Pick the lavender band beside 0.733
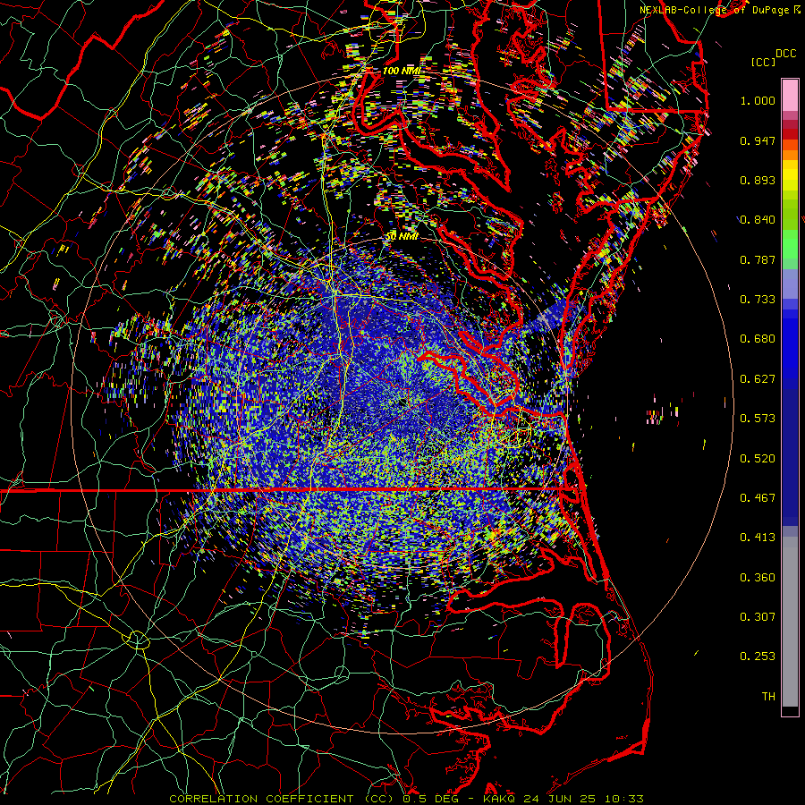This screenshot has width=805, height=805. pos(790,284)
